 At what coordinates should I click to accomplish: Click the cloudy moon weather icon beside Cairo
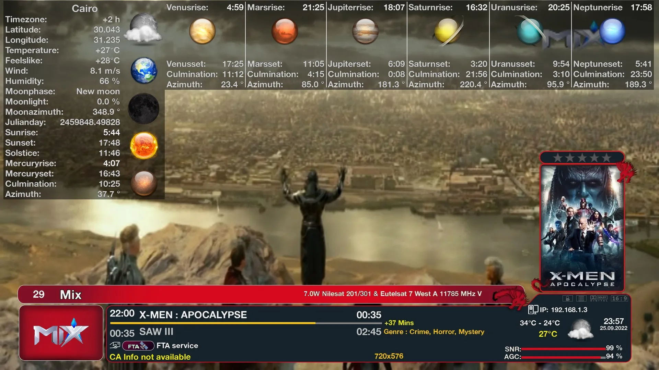click(x=143, y=29)
